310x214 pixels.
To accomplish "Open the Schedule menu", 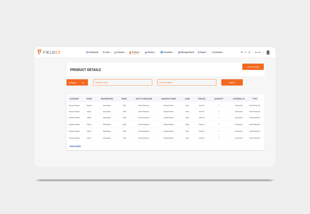I will pos(218,52).
